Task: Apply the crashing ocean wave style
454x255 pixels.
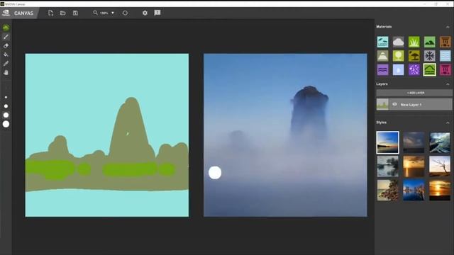Action: [x=440, y=142]
